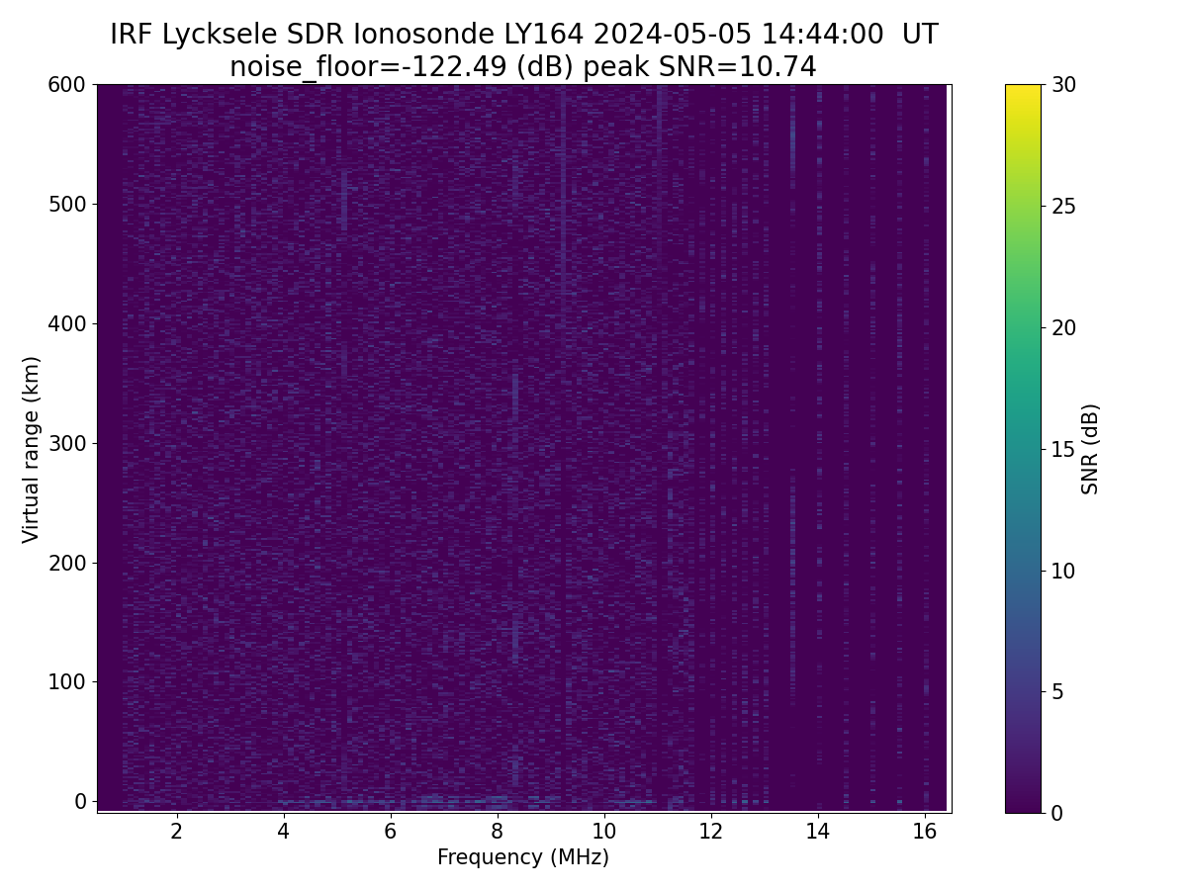Click the x-axis tick label 2
This screenshot has width=1187, height=890.
tap(176, 831)
